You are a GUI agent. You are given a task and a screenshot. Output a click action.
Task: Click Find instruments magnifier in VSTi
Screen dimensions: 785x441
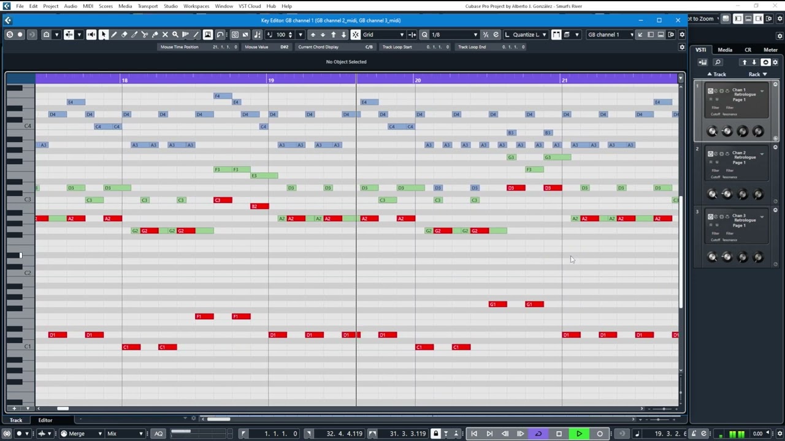(x=718, y=62)
